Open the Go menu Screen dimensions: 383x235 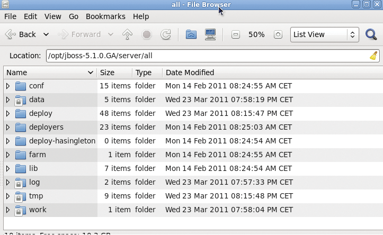[74, 16]
